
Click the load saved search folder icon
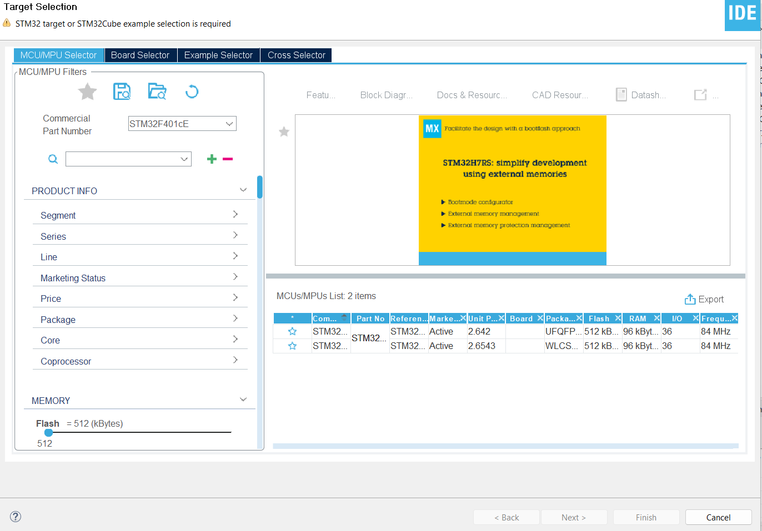click(157, 92)
